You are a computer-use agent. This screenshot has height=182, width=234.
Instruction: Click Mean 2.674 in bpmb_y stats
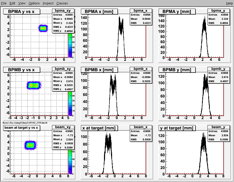(x=218, y=77)
